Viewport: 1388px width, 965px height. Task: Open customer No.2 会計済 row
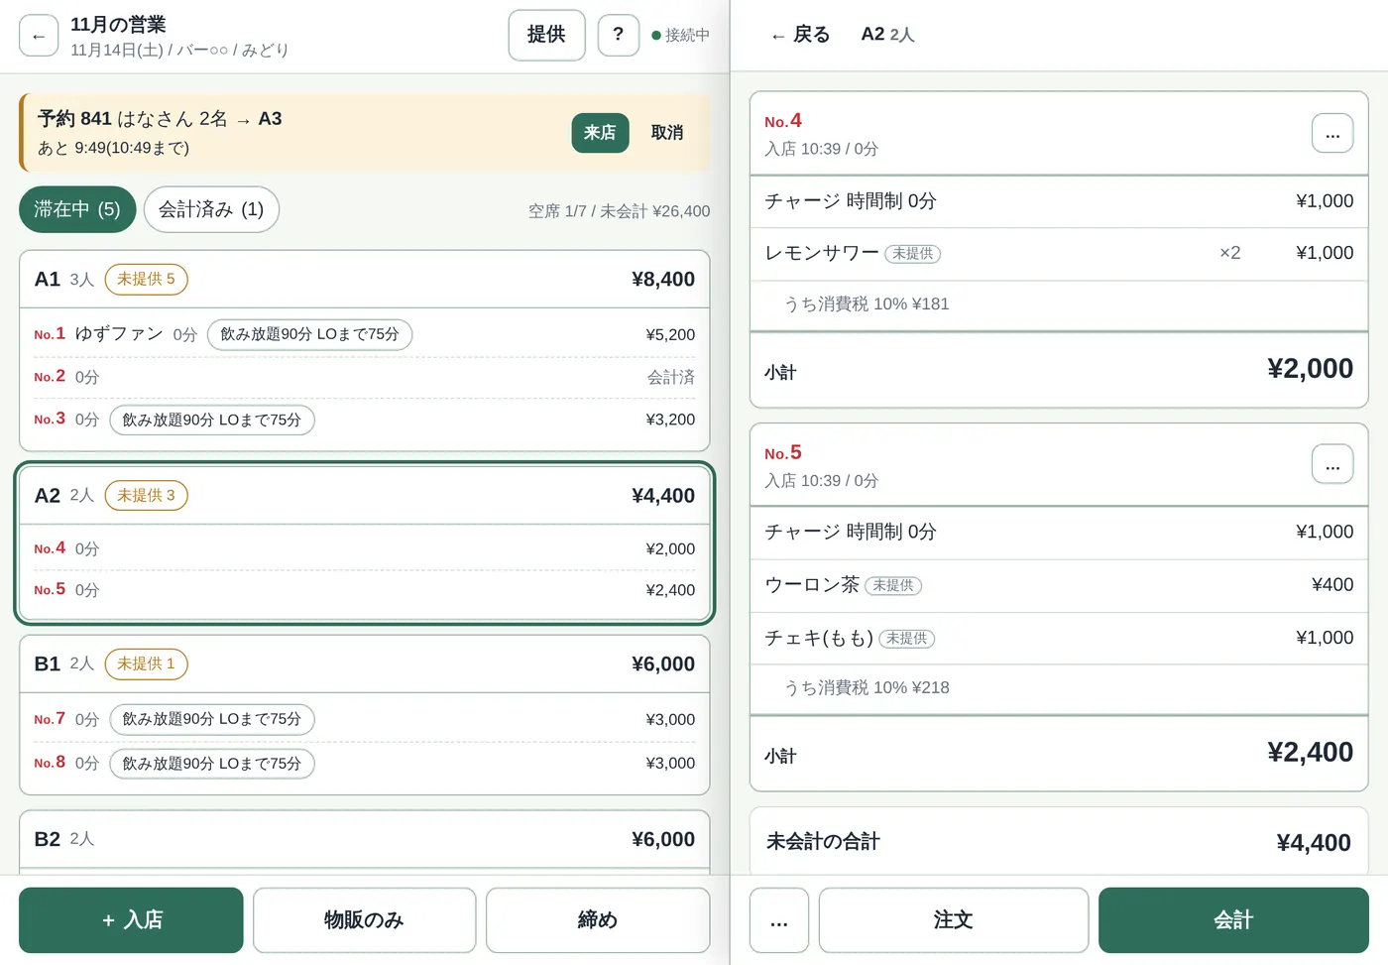click(x=365, y=378)
